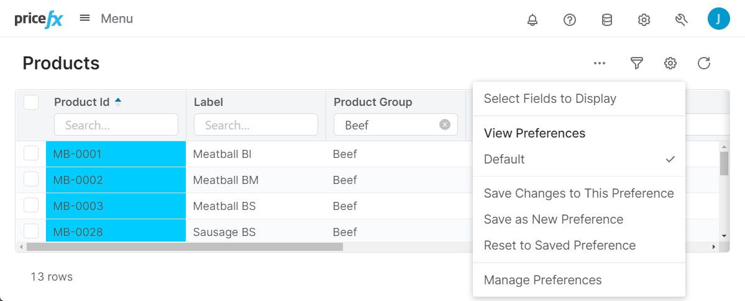Select Save as New Preference
This screenshot has width=745, height=301.
click(553, 219)
